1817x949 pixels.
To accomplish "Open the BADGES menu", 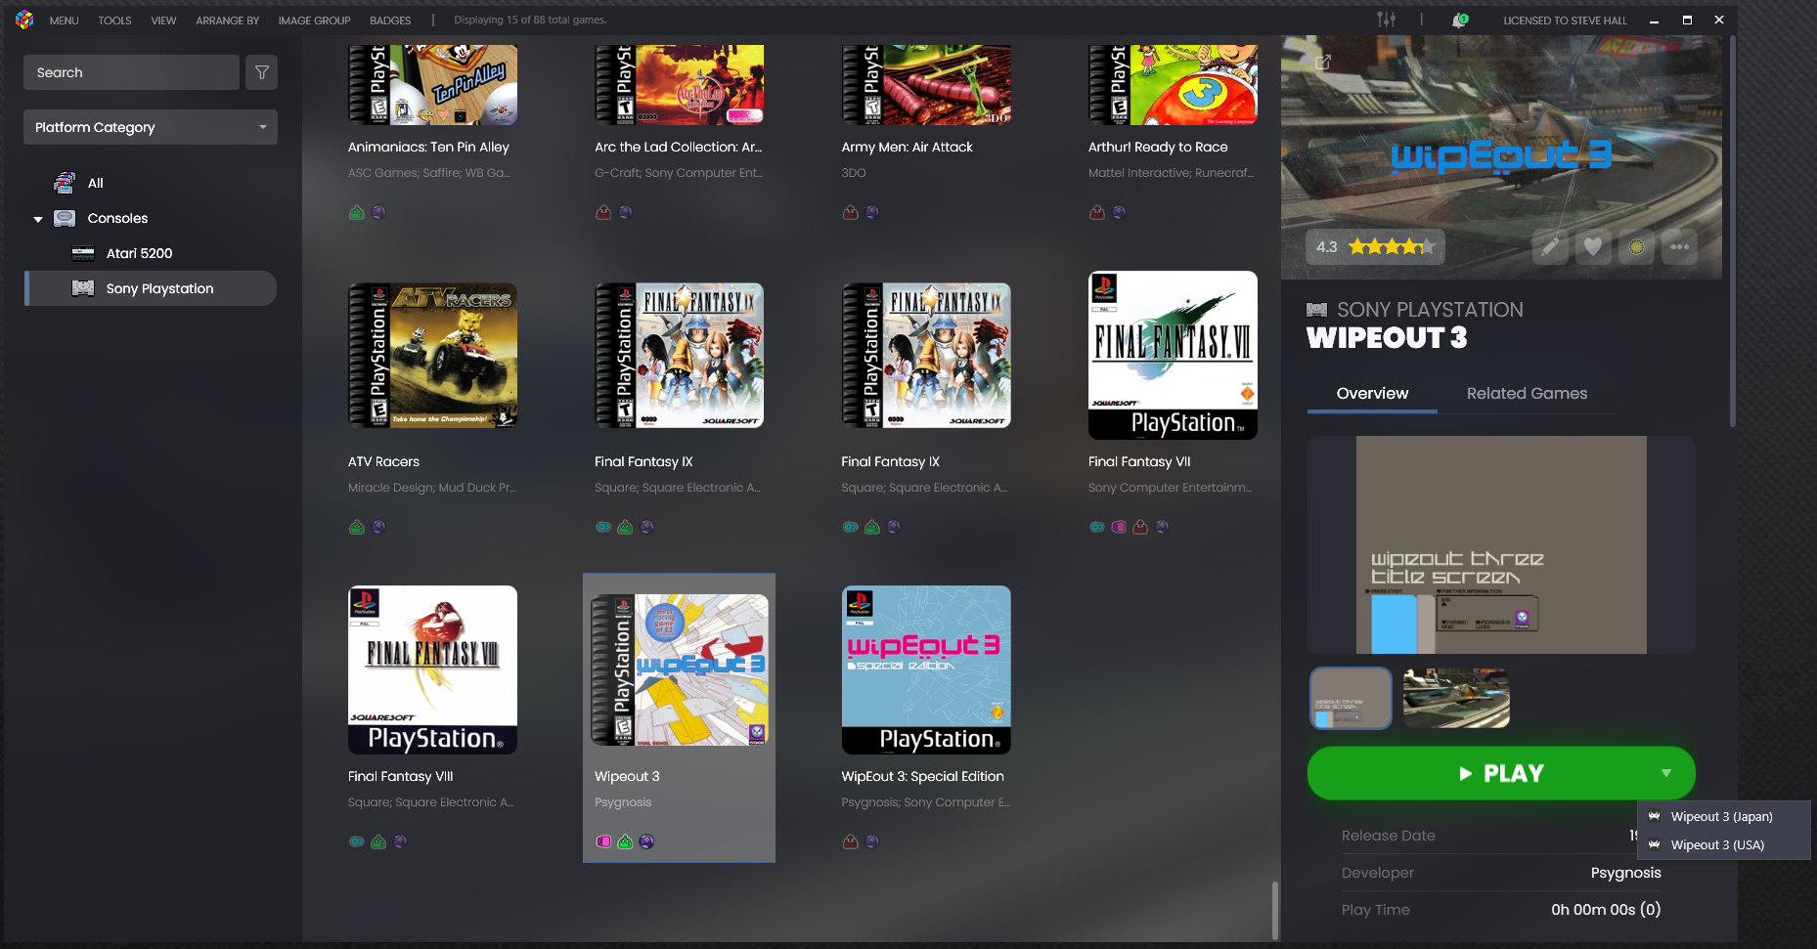I will pos(390,21).
